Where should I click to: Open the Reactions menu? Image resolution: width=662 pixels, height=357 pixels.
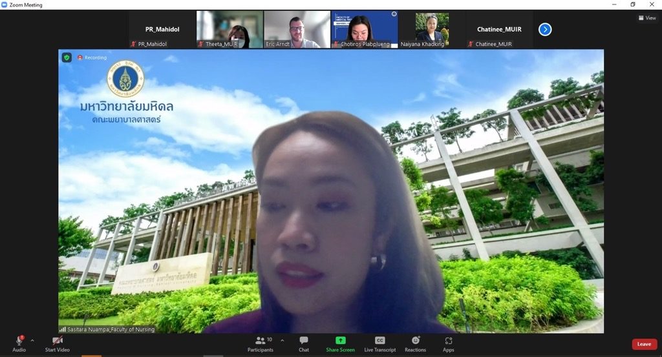point(415,341)
